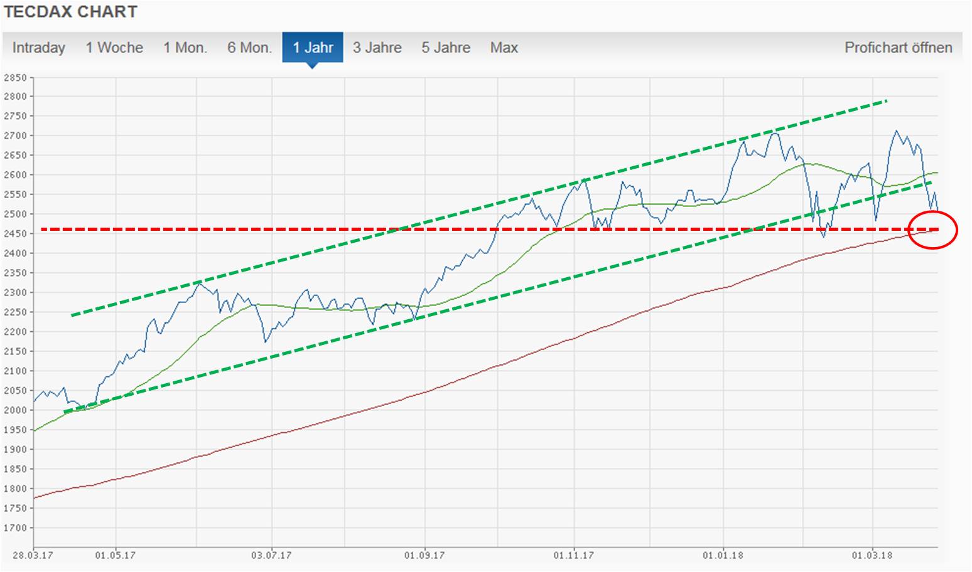
Task: Select the 01.09.17 x-axis date
Action: (x=424, y=556)
